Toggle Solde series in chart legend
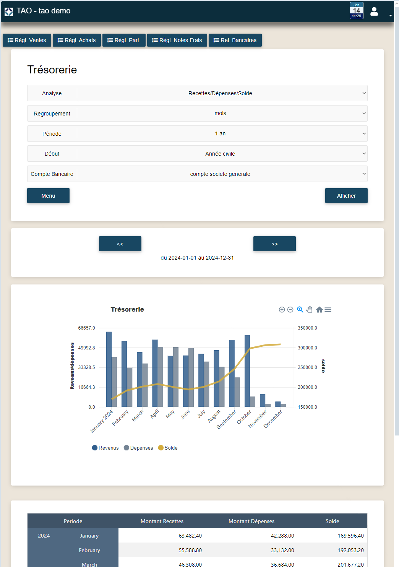 click(168, 448)
